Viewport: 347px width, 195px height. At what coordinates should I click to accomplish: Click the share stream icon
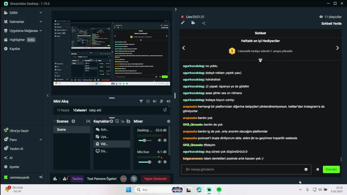[204, 23]
